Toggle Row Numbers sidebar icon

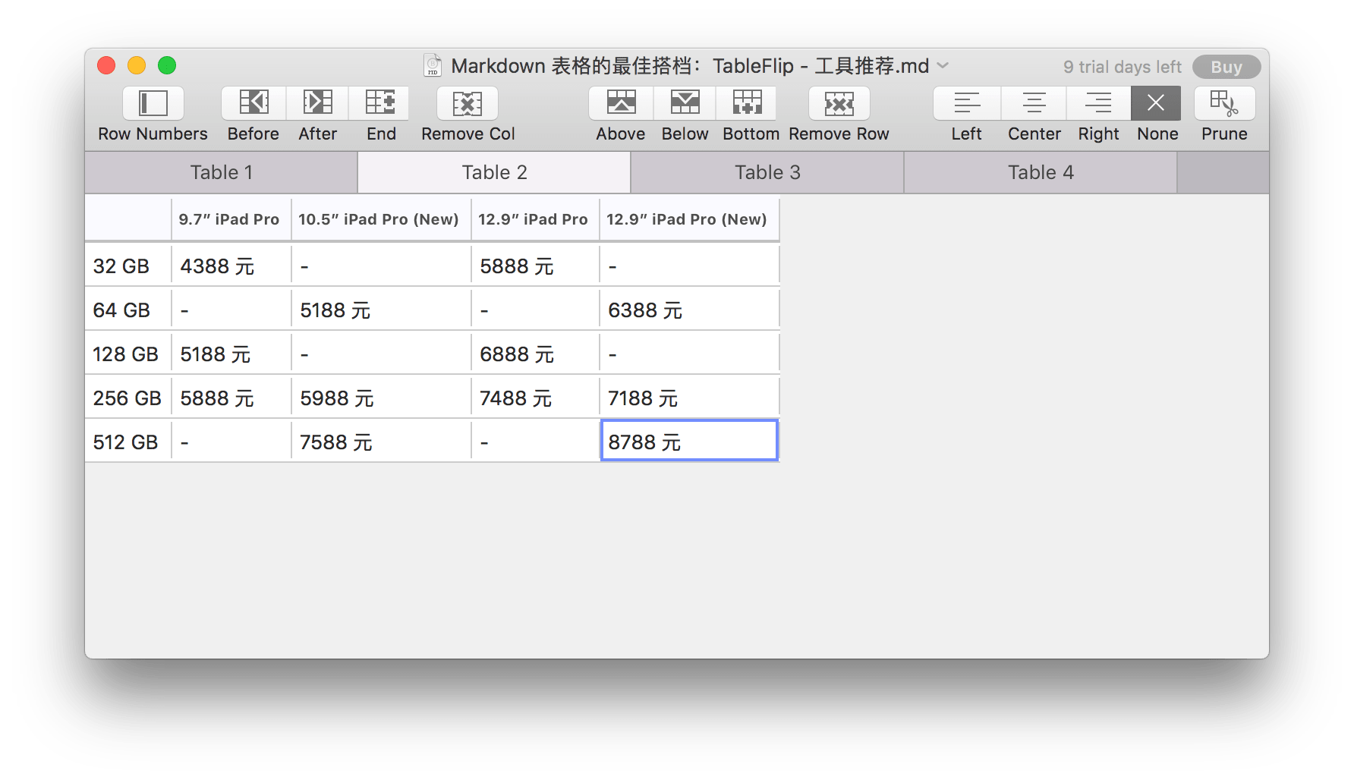[153, 103]
